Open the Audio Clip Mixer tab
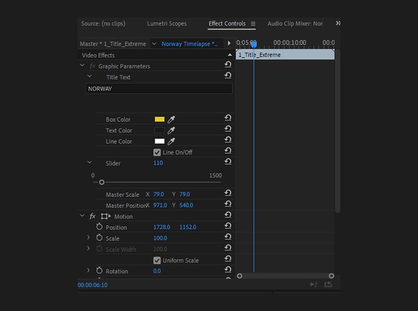Screen dimensions: 418x311 pyautogui.click(x=295, y=24)
